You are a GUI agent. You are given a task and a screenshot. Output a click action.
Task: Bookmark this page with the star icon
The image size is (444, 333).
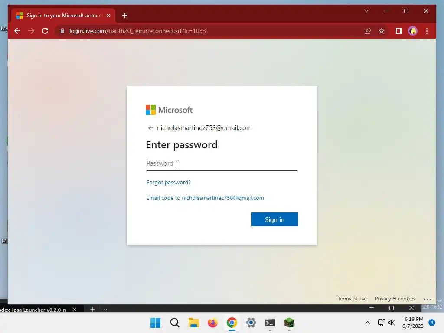(x=382, y=31)
